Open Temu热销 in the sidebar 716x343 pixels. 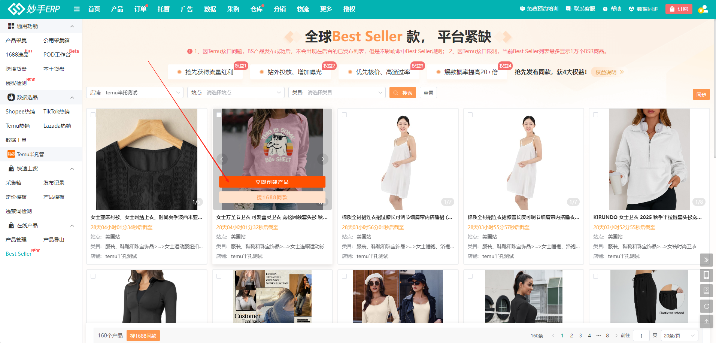[18, 126]
